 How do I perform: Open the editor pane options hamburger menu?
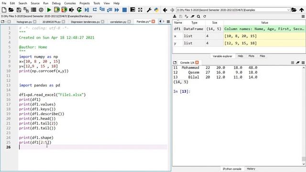168,21
